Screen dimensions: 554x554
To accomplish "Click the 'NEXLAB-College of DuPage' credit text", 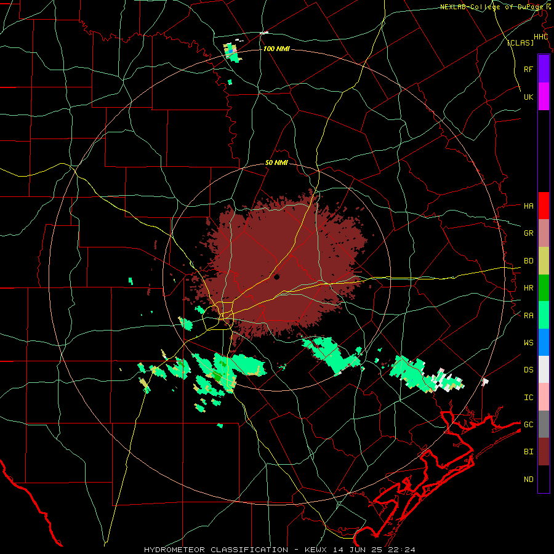I will [491, 7].
